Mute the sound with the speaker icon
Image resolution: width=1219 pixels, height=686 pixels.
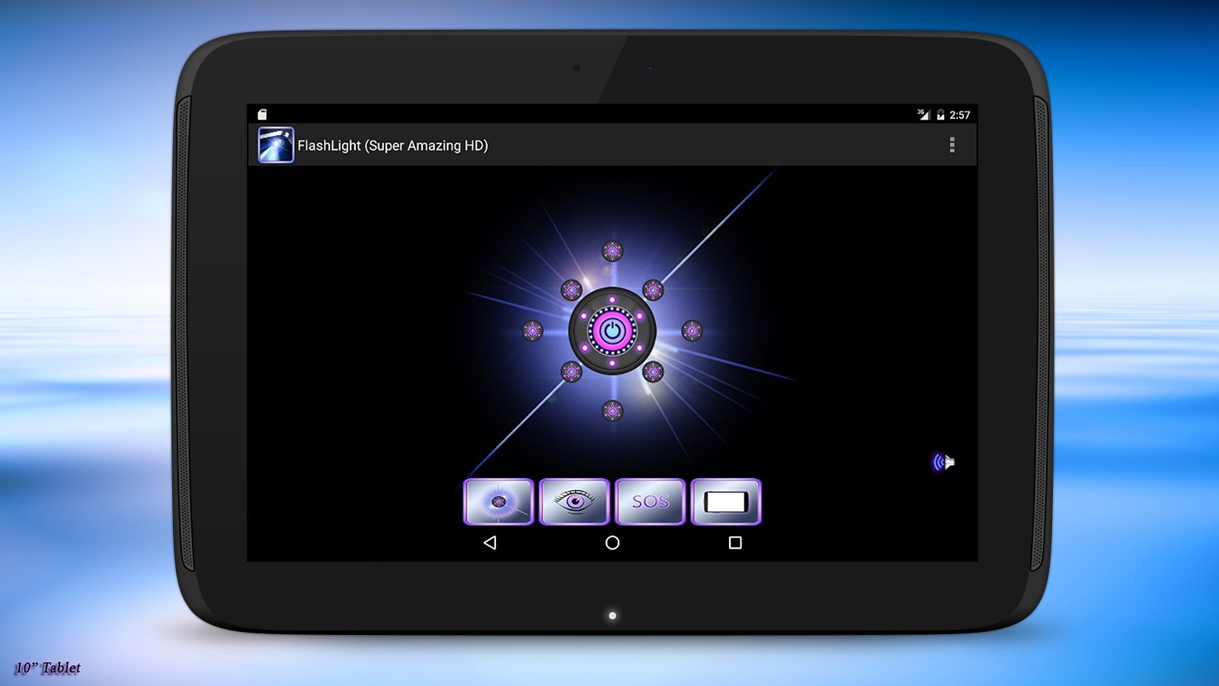click(944, 462)
